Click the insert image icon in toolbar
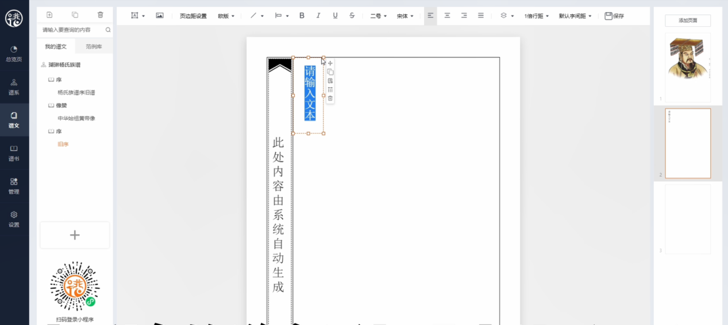Viewport: 728px width, 325px height. tap(160, 16)
